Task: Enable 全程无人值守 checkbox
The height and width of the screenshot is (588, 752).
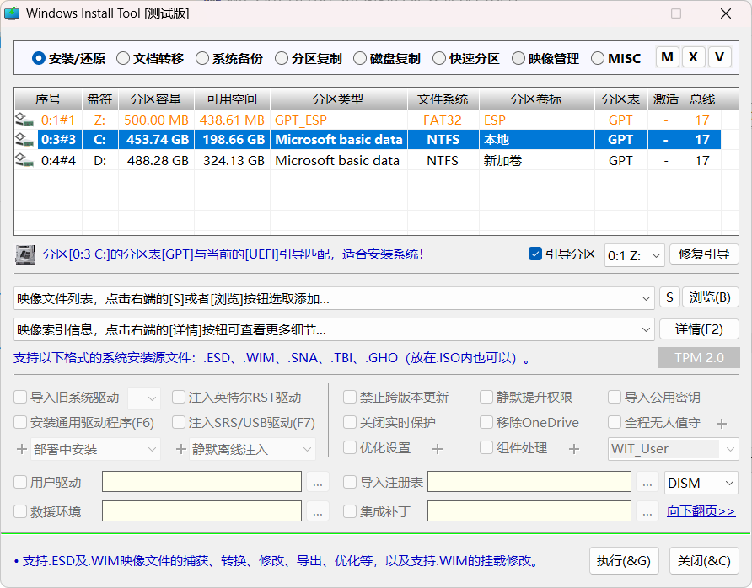Action: 615,422
